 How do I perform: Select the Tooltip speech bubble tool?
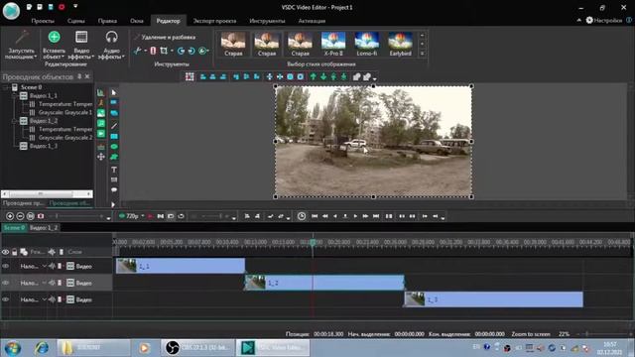coord(114,189)
